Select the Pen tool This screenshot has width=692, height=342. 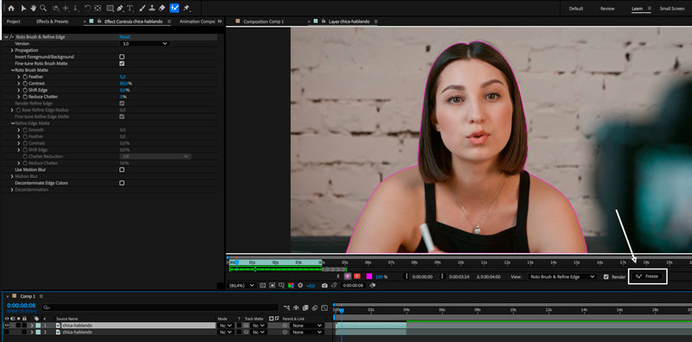119,8
